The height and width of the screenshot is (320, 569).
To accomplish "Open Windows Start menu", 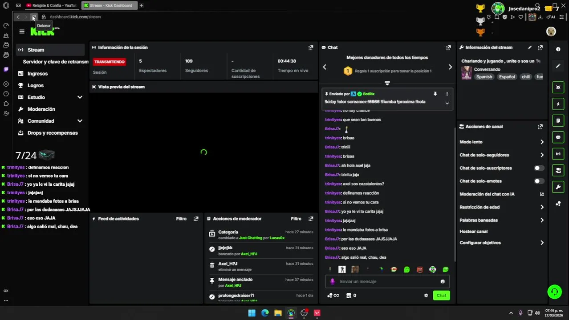I will point(252,313).
